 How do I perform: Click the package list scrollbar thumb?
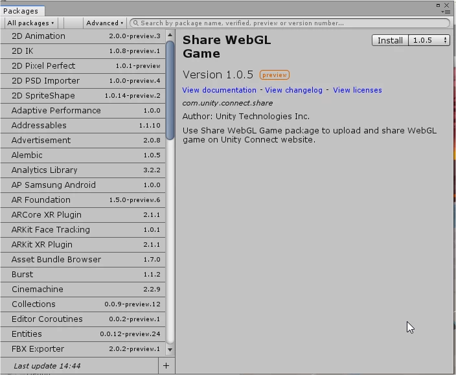(170, 90)
